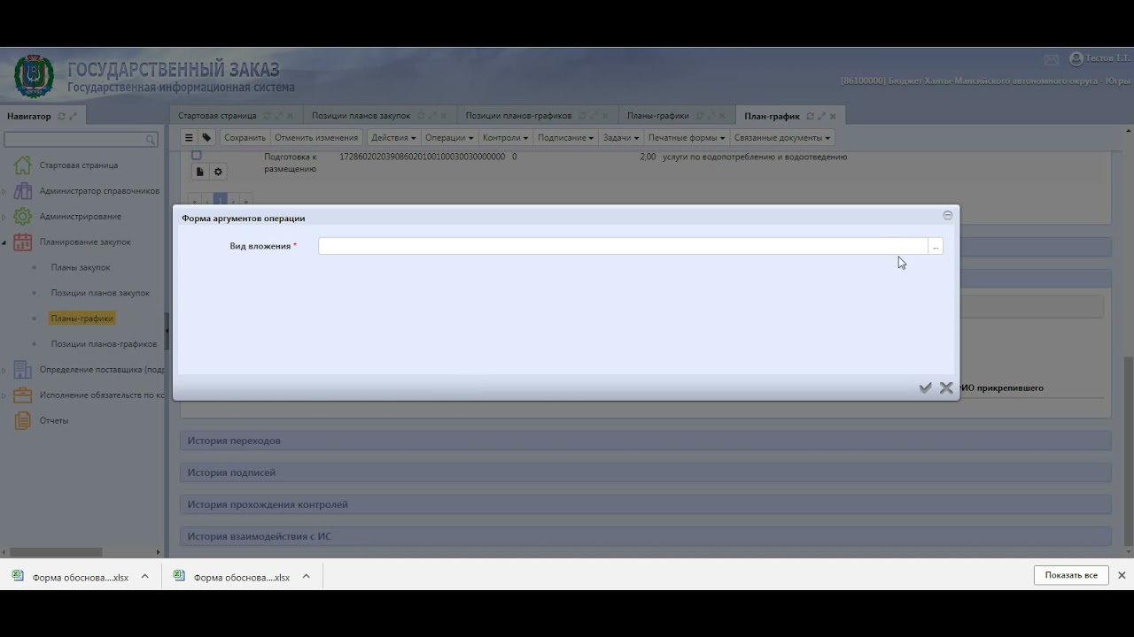
Task: Open the Связанные документы dropdown
Action: [x=782, y=137]
